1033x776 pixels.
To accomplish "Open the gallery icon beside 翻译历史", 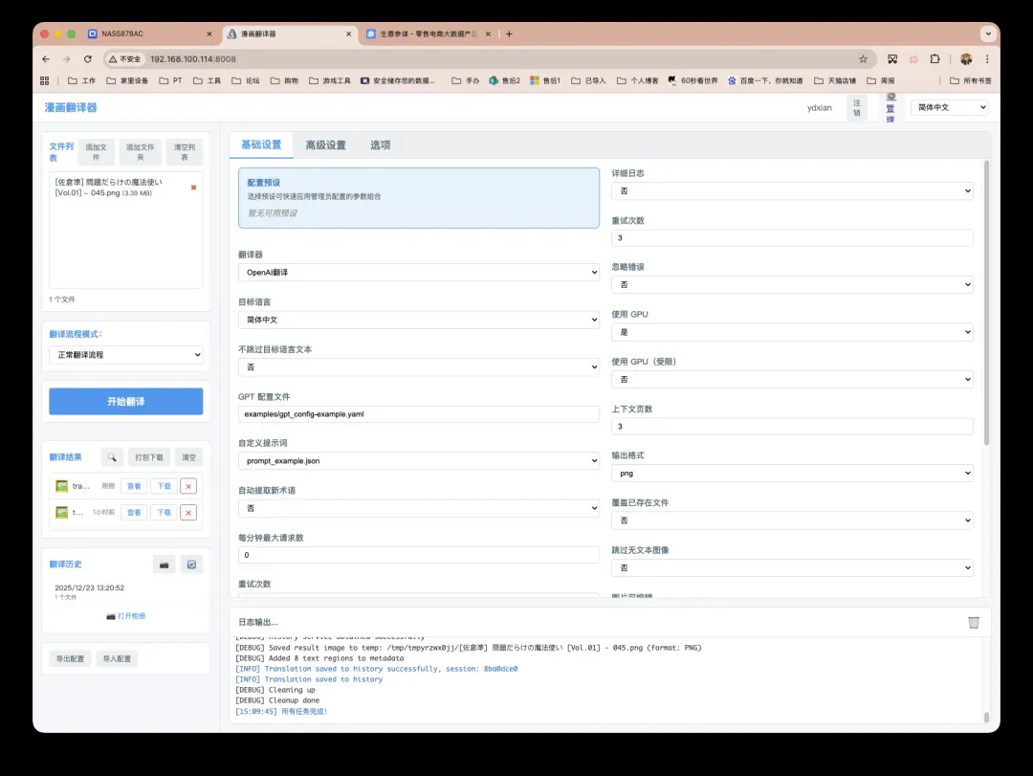I will [x=165, y=565].
